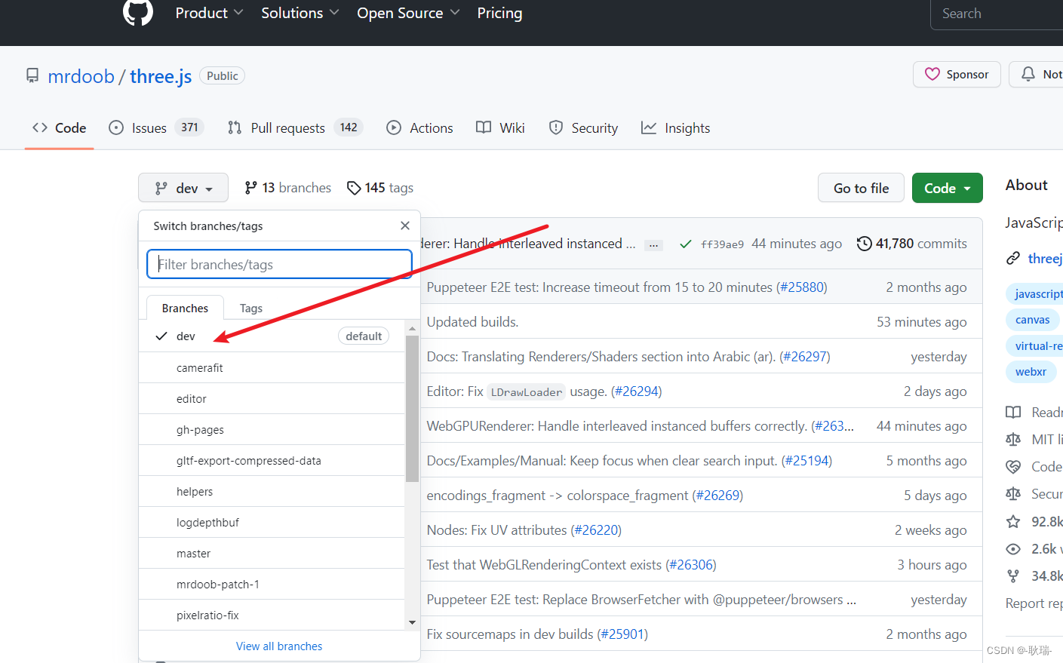Image resolution: width=1063 pixels, height=663 pixels.
Task: Click the Actions play icon
Action: 394,127
